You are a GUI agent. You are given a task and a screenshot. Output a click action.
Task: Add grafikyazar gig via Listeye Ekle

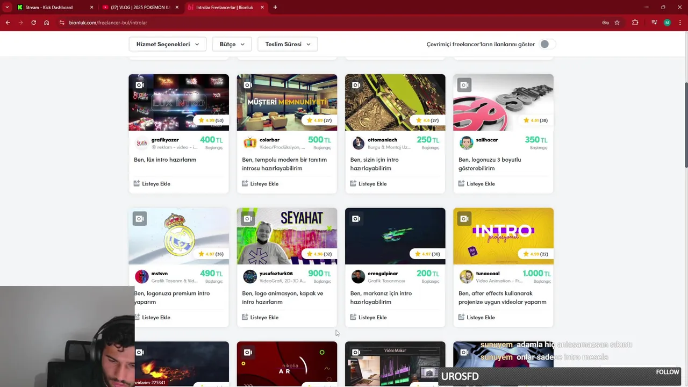[x=152, y=184]
